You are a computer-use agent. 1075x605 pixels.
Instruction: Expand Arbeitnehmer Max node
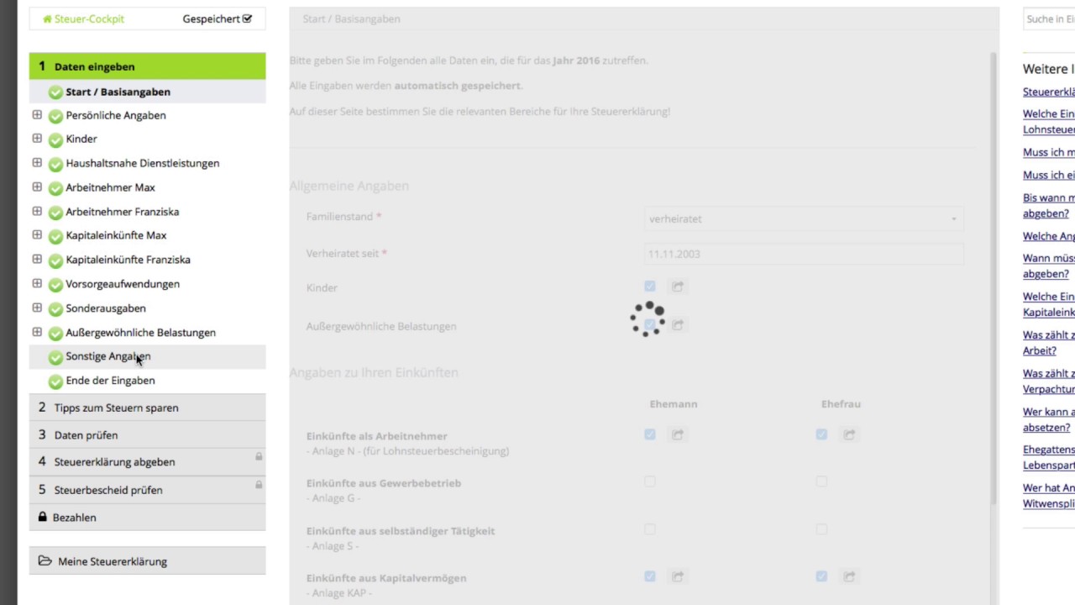(37, 187)
